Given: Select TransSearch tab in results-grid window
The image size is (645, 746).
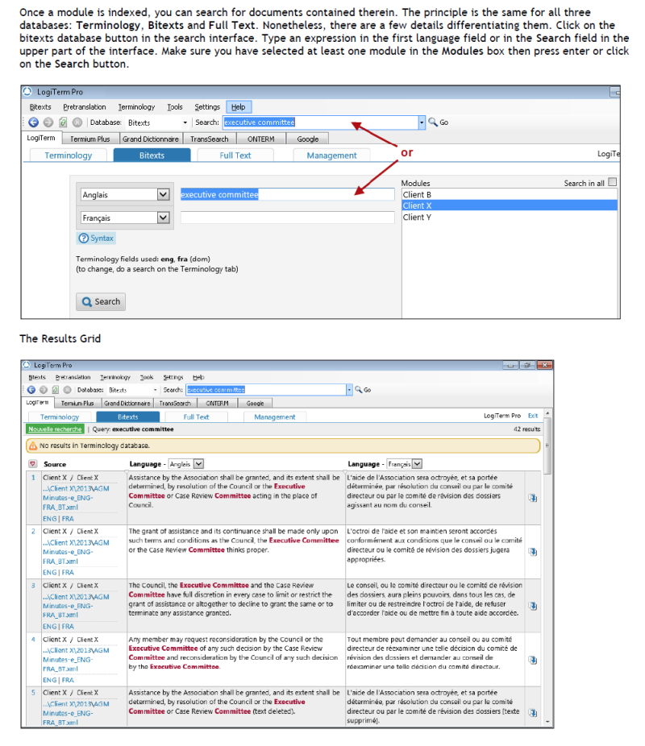Looking at the screenshot, I should point(175,403).
